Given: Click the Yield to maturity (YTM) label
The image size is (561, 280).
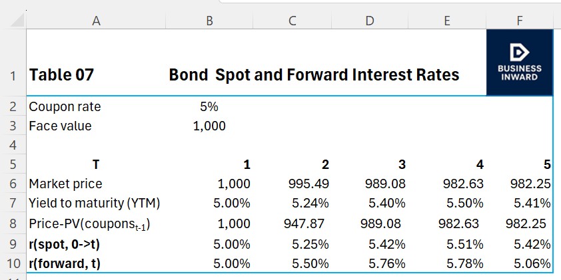Looking at the screenshot, I should click(95, 203).
